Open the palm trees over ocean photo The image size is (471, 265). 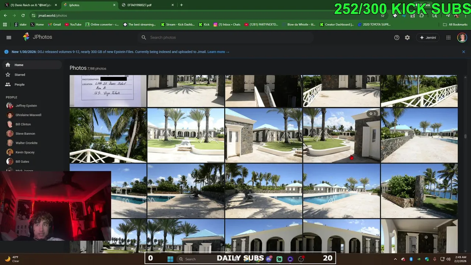[108, 135]
